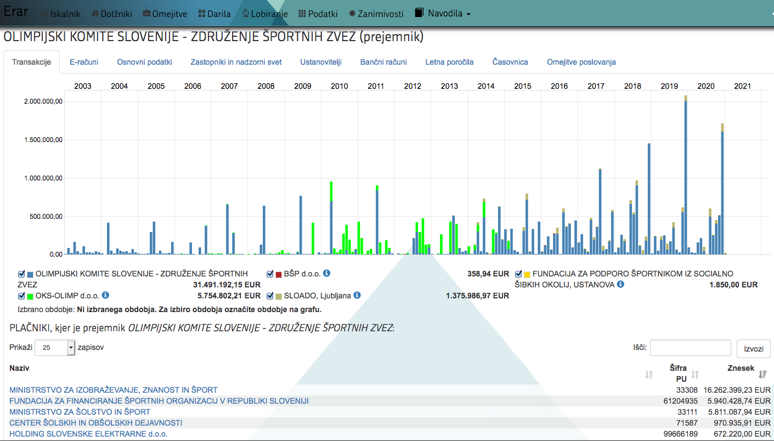Screen dimensions: 774x441
Task: Open the Omejitve poslovanja tab
Action: click(581, 62)
